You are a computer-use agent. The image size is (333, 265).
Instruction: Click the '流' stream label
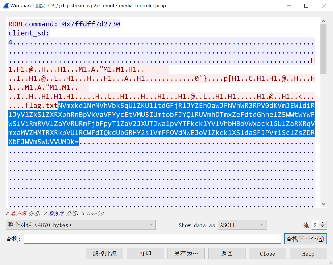306,225
